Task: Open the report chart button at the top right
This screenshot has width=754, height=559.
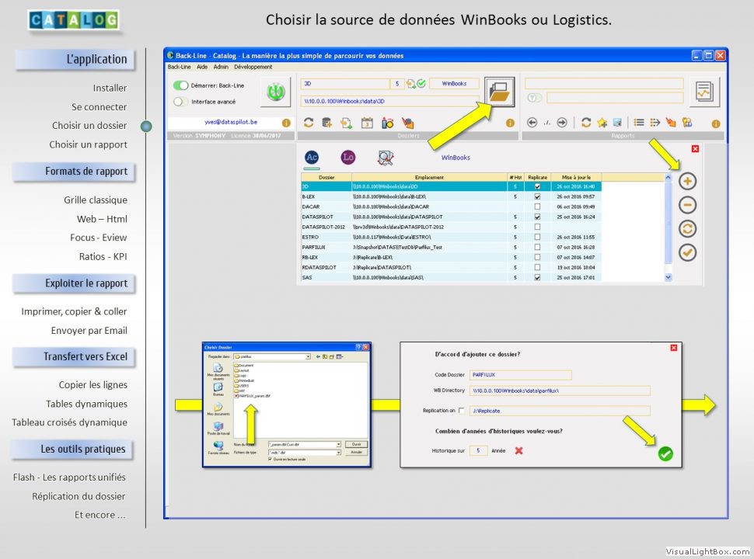Action: point(704,92)
